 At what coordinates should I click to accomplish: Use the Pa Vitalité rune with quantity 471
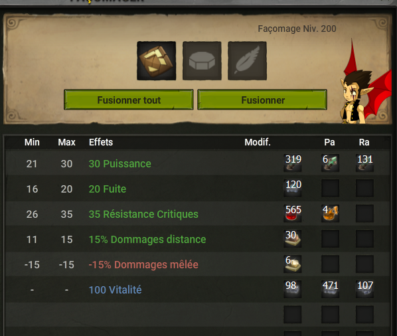(330, 289)
